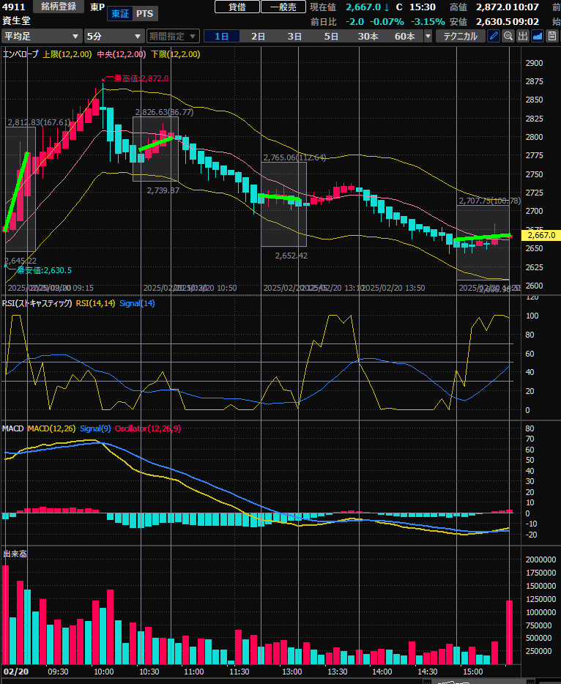Open the 5分 interval dropdown

[114, 36]
